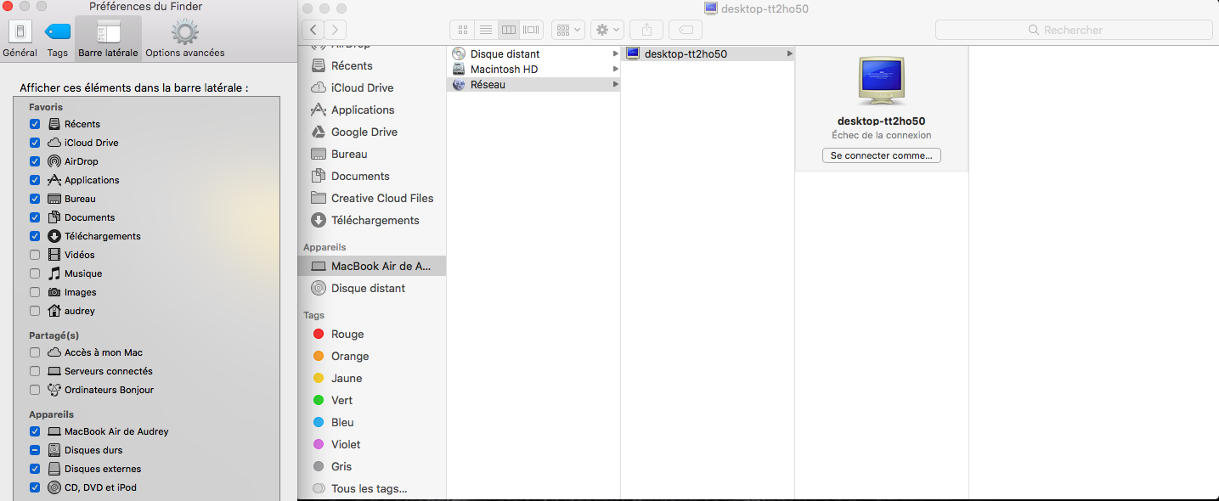This screenshot has height=501, width=1219.
Task: Click the Share toolbar icon
Action: [x=646, y=30]
